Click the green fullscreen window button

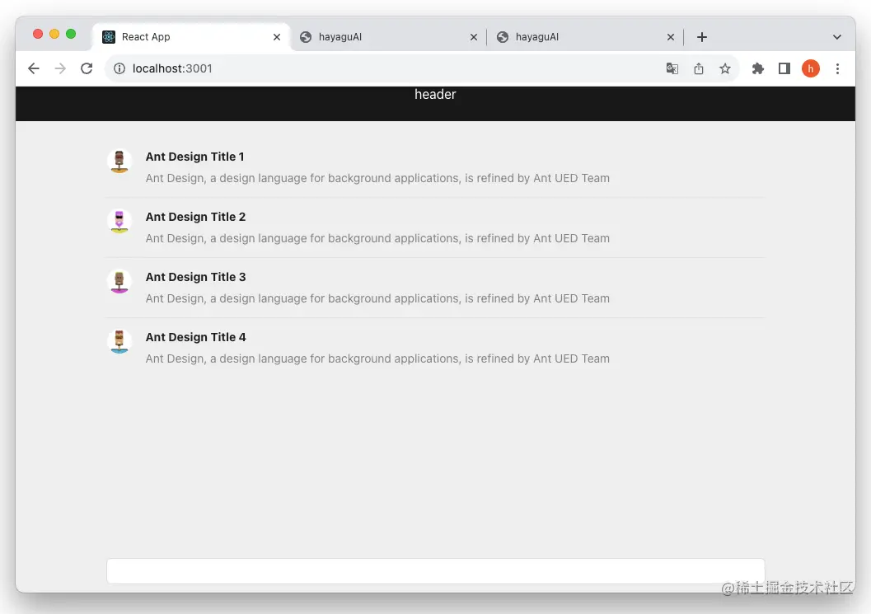point(71,34)
